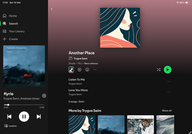Click the Trygve Seim artist avatar
This screenshot has height=134, width=192.
[70, 59]
